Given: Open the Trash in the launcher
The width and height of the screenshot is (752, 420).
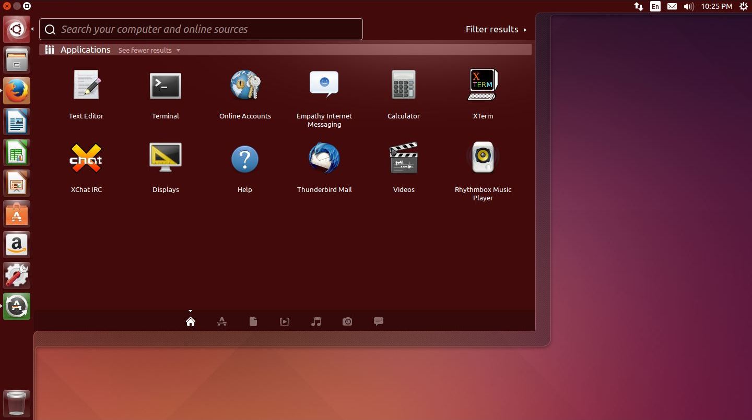Looking at the screenshot, I should click(17, 403).
